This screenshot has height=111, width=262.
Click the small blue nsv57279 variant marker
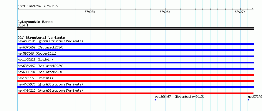click(248, 100)
